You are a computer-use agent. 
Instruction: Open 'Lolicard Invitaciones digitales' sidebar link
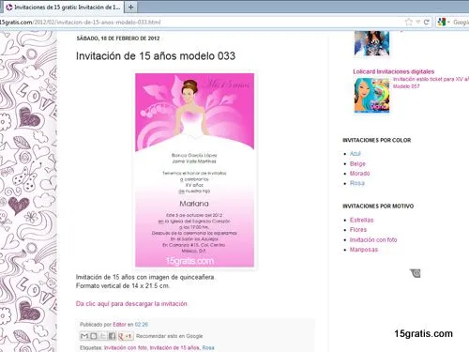[394, 71]
